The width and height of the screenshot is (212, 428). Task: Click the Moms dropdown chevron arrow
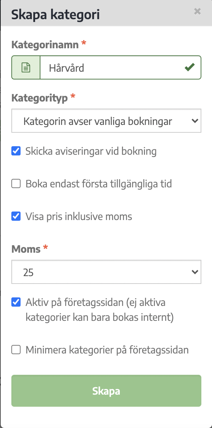coord(195,272)
